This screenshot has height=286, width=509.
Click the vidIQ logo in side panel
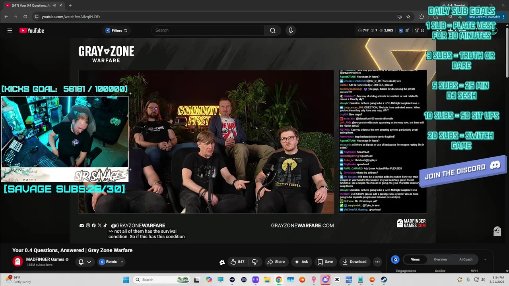pos(395,259)
